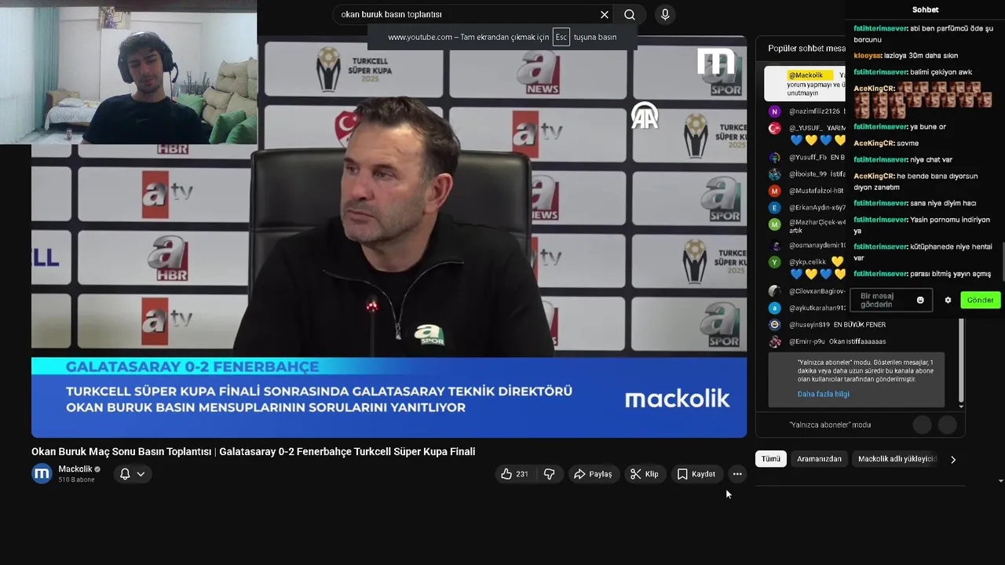
Task: Click the 510 B abone subscriber count
Action: 76,479
